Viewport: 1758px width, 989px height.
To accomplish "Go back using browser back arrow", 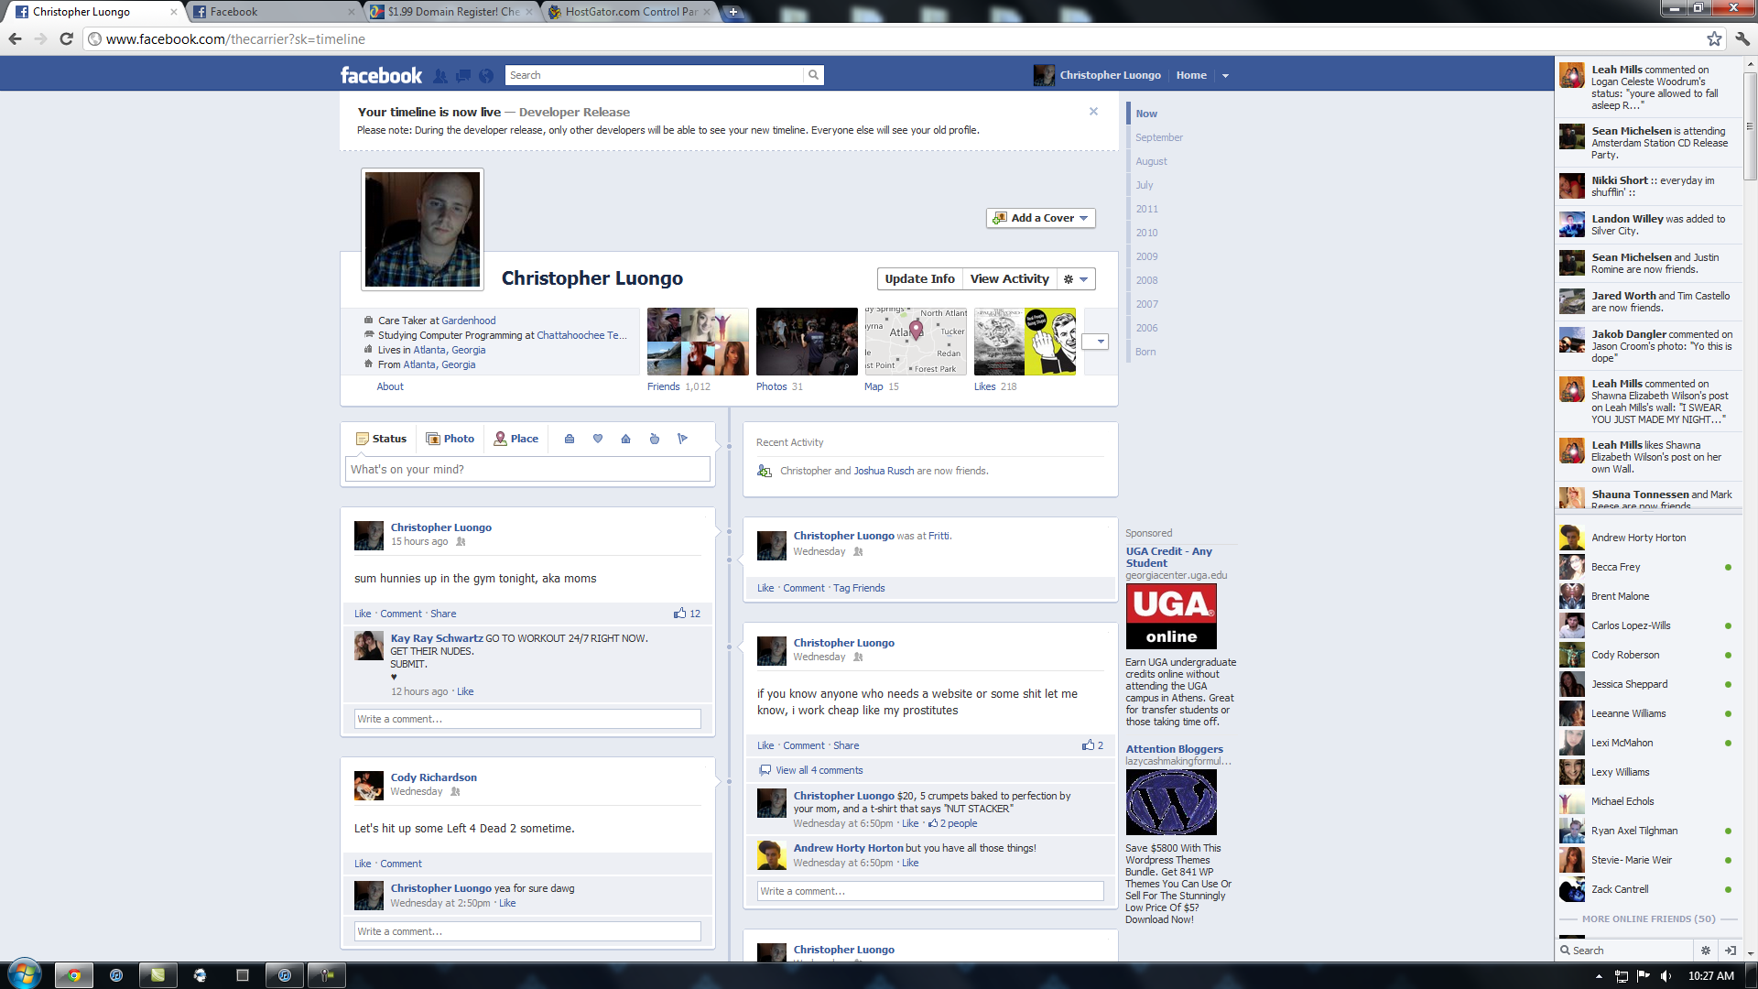I will [x=15, y=38].
